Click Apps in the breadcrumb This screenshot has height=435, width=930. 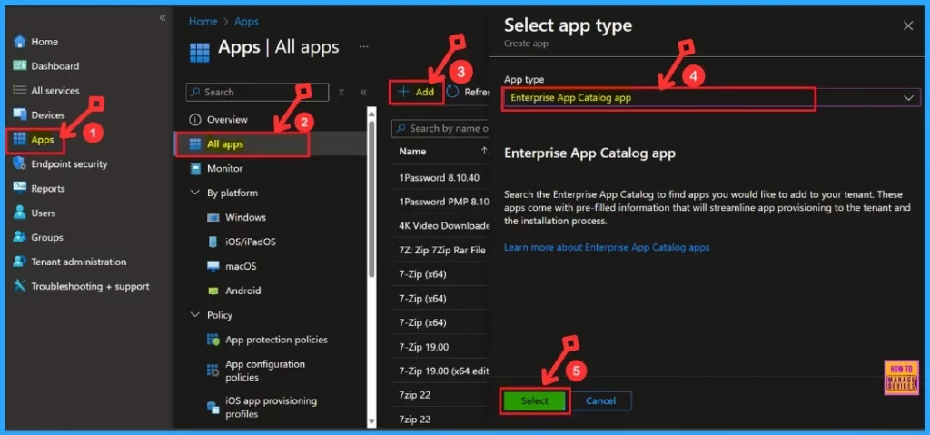(246, 22)
